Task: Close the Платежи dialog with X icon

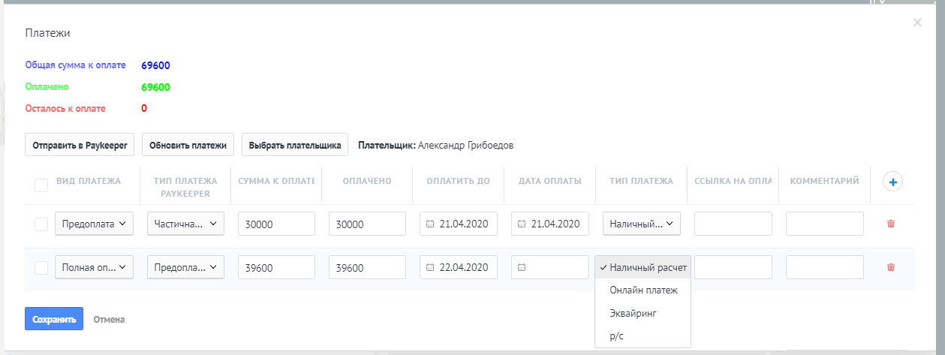Action: [x=917, y=23]
